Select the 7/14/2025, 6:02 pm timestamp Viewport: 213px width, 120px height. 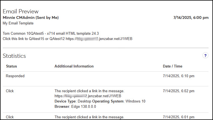tap(178, 91)
